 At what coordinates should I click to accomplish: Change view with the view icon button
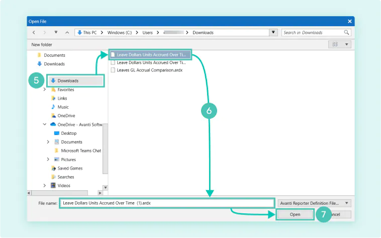click(335, 44)
